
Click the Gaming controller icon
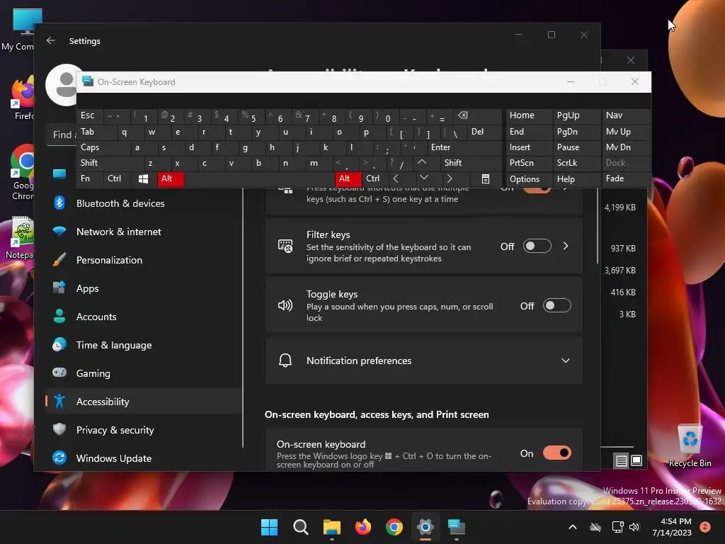click(x=59, y=373)
